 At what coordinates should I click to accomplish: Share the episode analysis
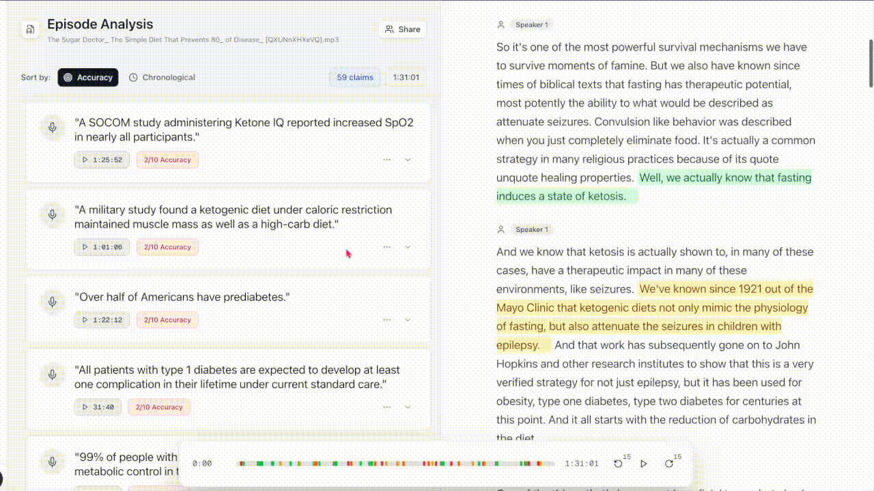(403, 29)
